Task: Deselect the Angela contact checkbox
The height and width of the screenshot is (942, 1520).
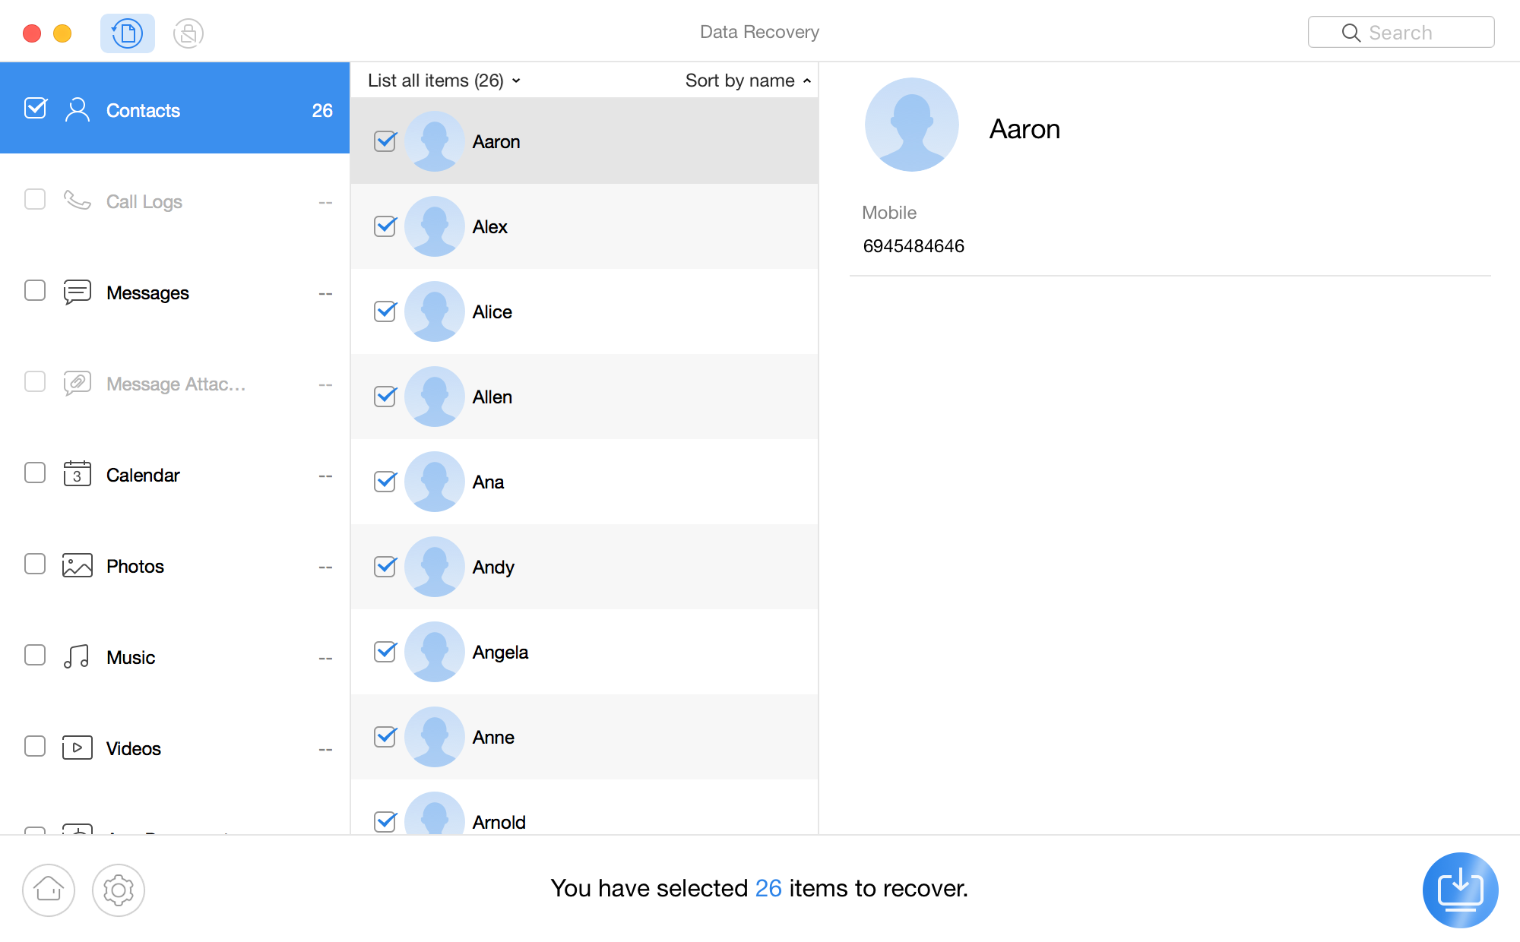Action: 385,652
